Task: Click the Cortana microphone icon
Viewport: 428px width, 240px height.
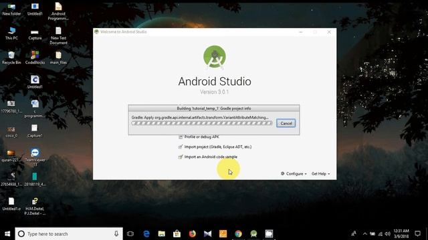Action: pyautogui.click(x=116, y=234)
